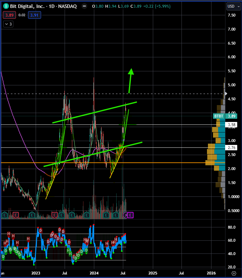The image size is (242, 278).
Task: Click the Bit Digital symbol logo icon
Action: coord(6,6)
